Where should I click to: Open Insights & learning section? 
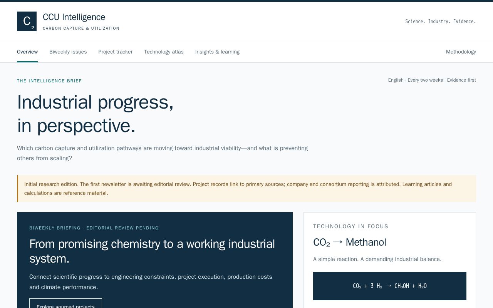(217, 52)
